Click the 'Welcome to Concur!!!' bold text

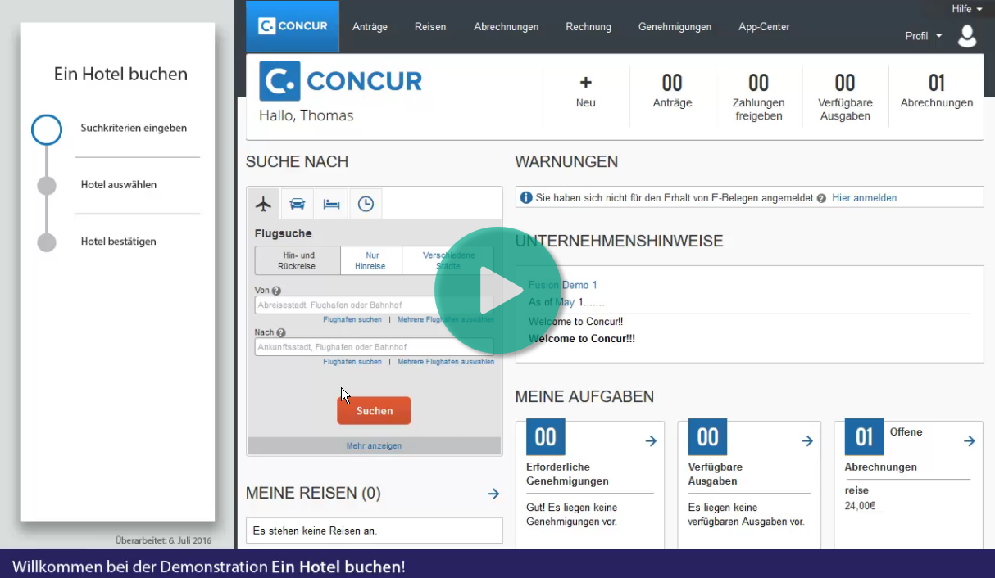tap(582, 339)
